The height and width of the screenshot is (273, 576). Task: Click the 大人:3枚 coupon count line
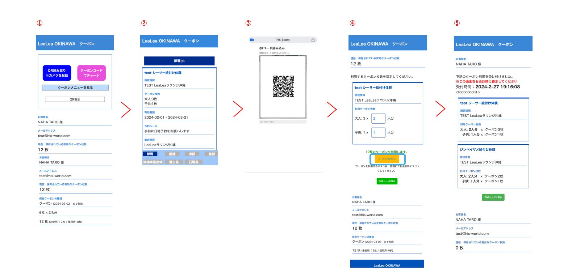click(x=151, y=99)
